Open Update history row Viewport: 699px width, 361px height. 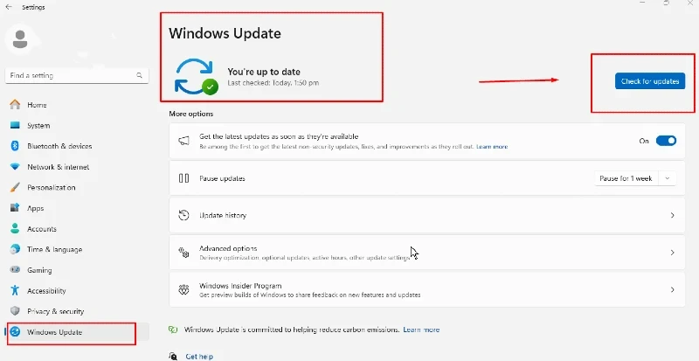pos(426,215)
